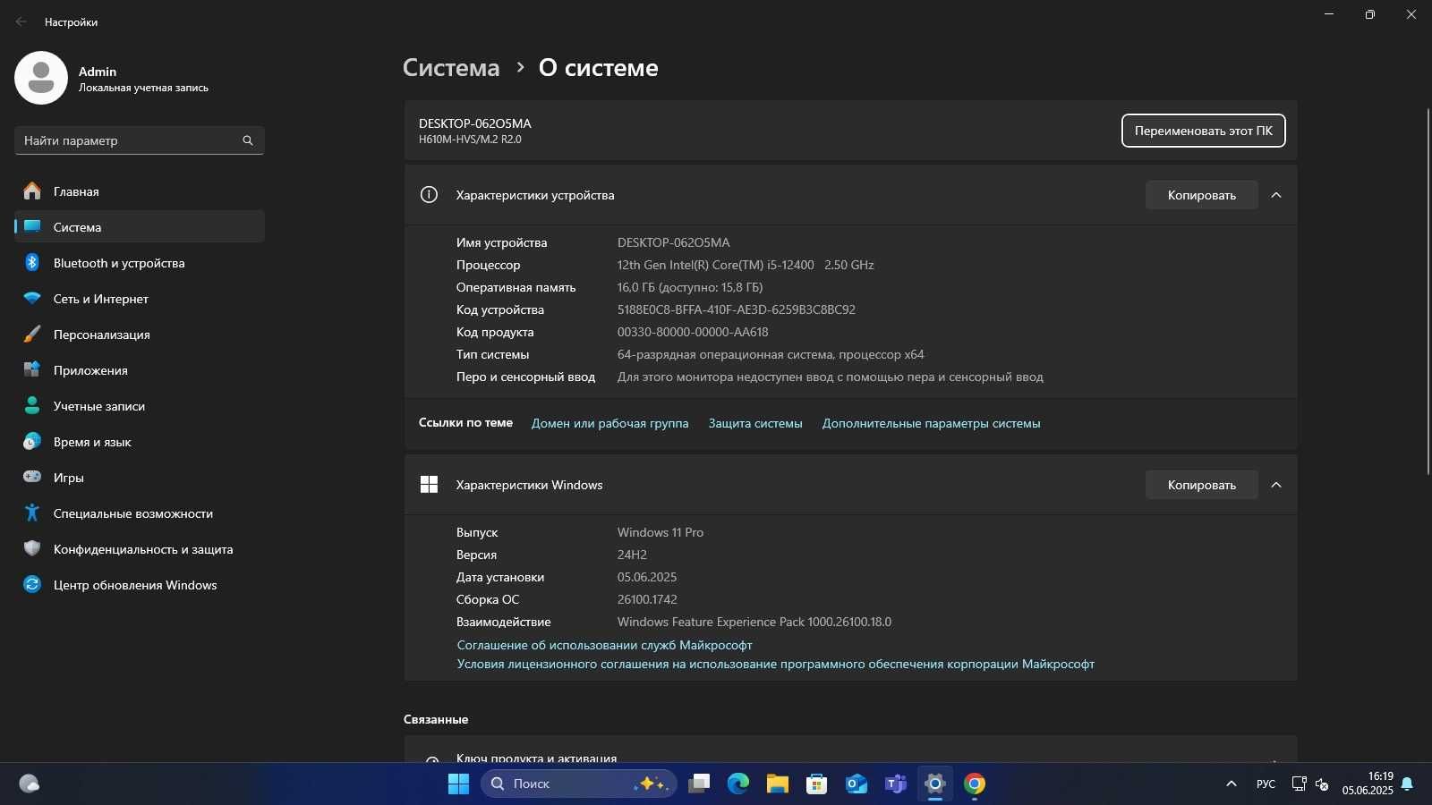Click the Admin profile avatar
Image resolution: width=1432 pixels, height=805 pixels.
[41, 78]
